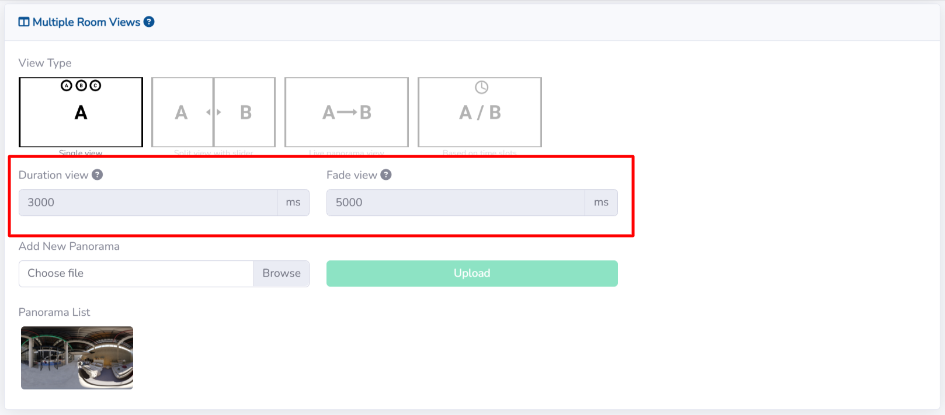This screenshot has height=415, width=945.
Task: Click the circled A marker in the Single view tile
Action: (67, 86)
